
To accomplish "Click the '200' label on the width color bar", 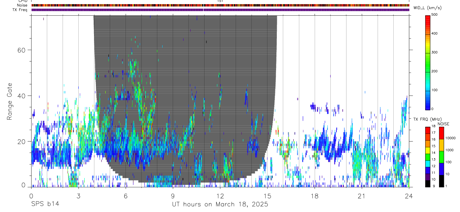I will [434, 71].
